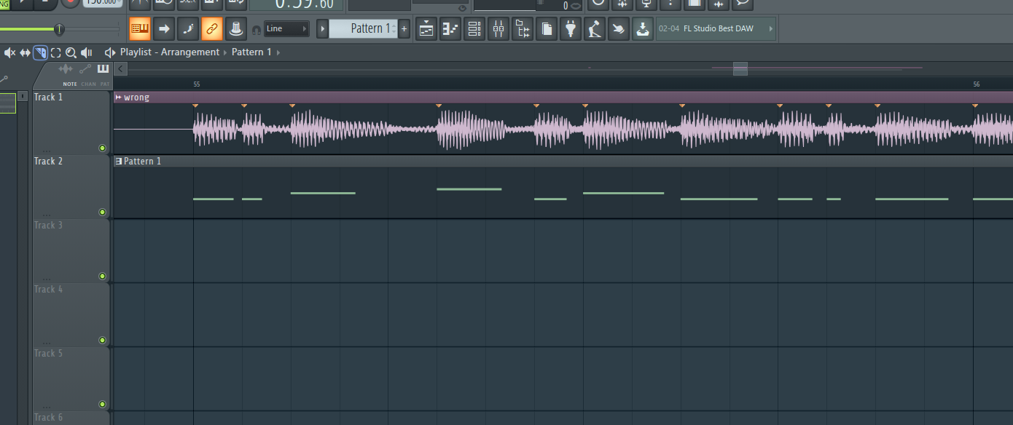Toggle typing keyboard to piano button

pos(140,29)
